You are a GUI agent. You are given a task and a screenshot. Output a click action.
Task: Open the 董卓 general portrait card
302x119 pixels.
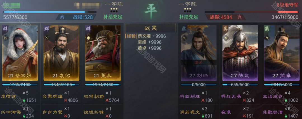point(103,53)
